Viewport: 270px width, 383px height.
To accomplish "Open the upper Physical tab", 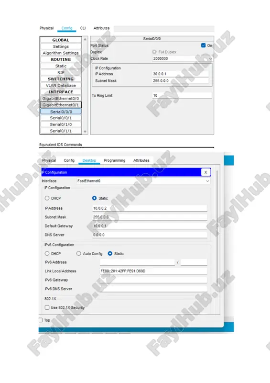I will pos(46,28).
